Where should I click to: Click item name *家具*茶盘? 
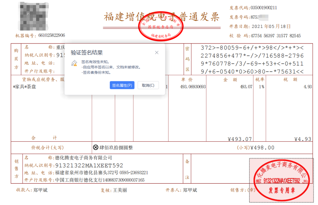tap(24, 87)
